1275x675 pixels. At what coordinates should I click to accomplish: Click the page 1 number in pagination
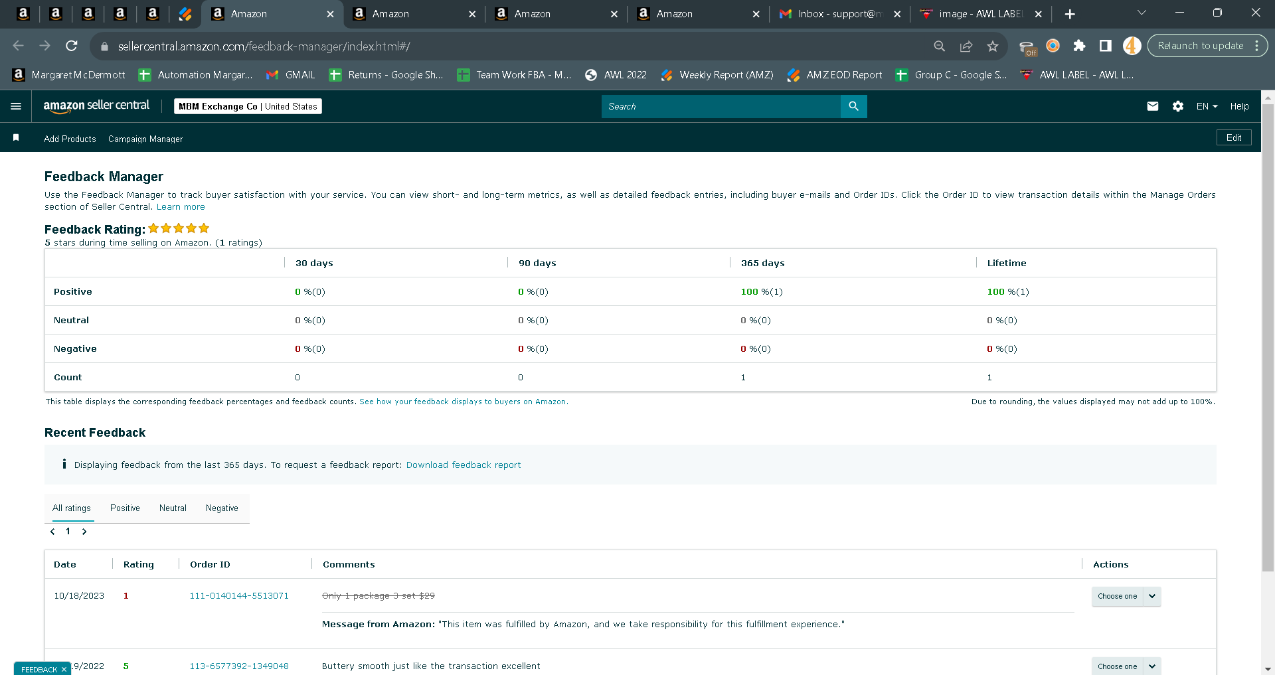68,532
